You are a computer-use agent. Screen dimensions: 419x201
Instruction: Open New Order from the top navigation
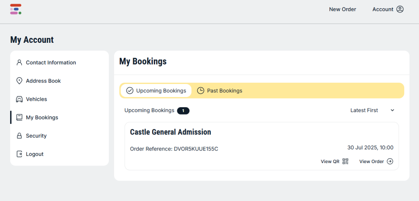(342, 9)
